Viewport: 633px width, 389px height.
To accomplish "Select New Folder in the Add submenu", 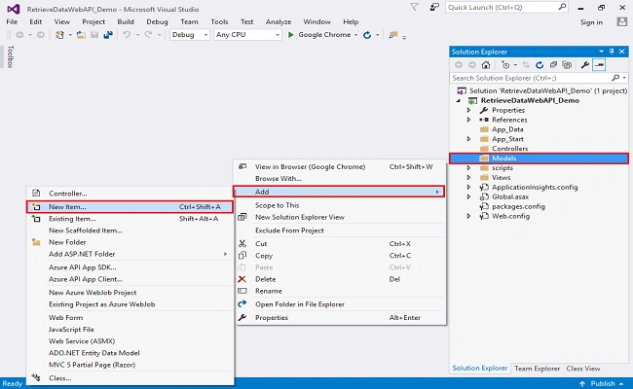I will (x=130, y=242).
